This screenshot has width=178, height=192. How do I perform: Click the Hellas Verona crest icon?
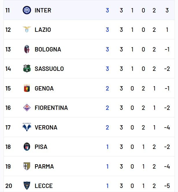click(x=27, y=127)
